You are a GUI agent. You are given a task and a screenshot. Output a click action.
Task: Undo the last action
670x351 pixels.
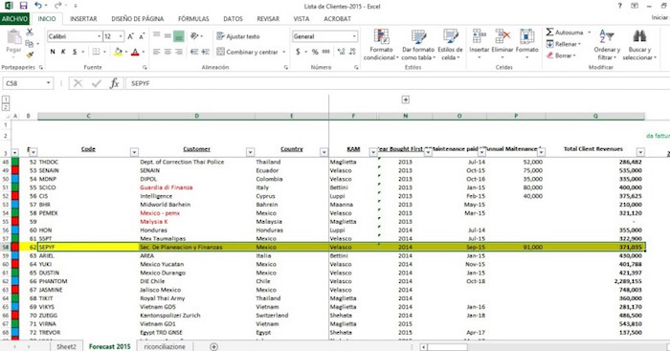click(38, 6)
